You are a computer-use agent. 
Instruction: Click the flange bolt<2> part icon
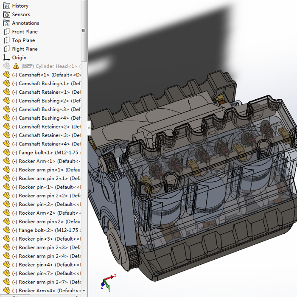[7, 230]
